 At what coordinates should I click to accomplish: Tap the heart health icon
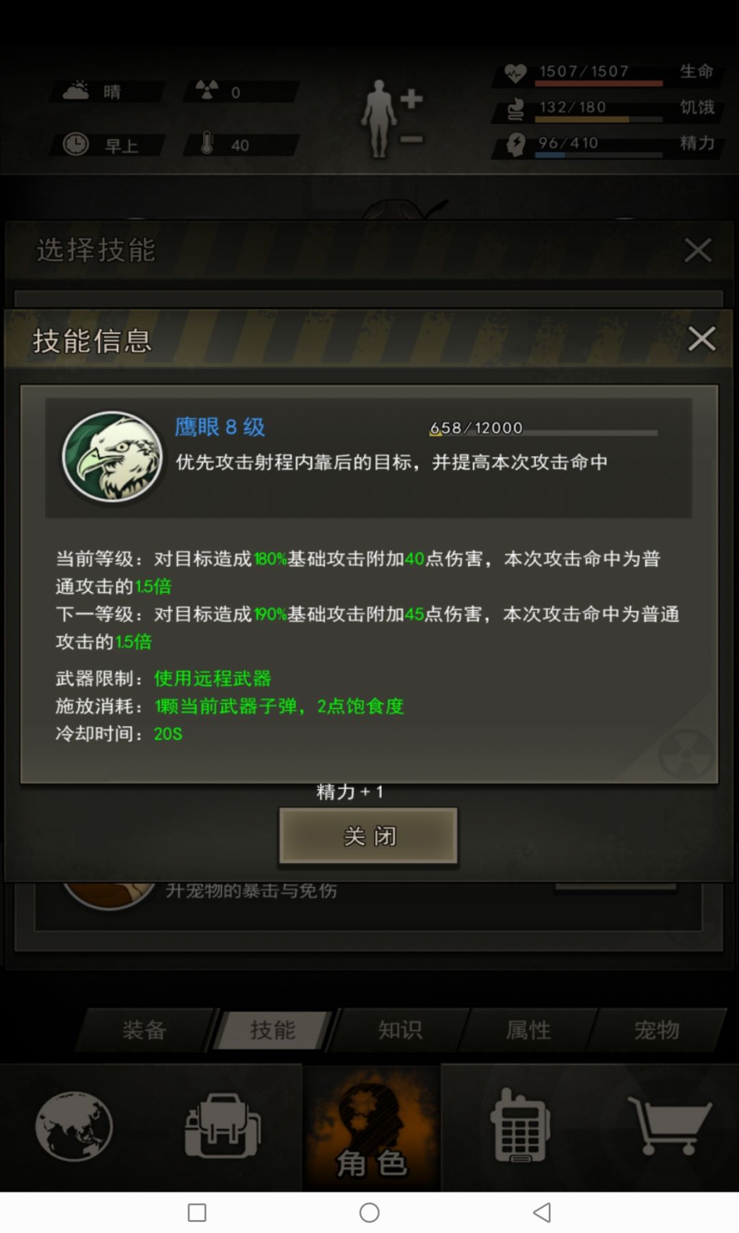click(x=515, y=72)
